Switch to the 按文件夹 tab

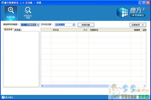click(x=9, y=30)
